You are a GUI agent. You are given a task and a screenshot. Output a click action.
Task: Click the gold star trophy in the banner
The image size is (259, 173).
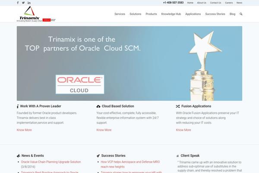point(204,66)
